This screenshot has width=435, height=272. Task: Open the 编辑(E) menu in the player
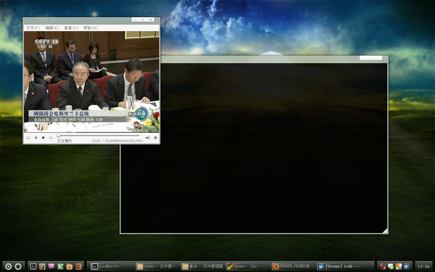coord(52,28)
